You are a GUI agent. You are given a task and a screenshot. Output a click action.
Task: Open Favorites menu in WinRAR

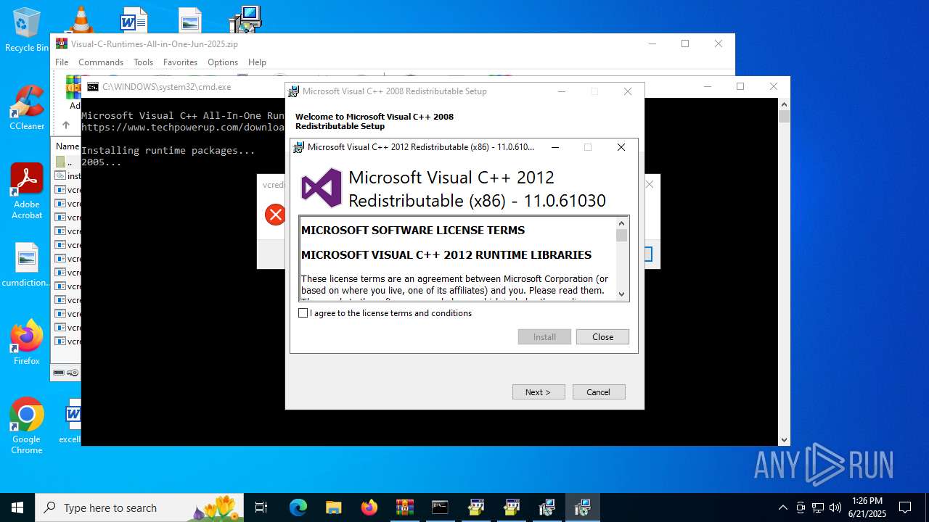[x=180, y=62]
